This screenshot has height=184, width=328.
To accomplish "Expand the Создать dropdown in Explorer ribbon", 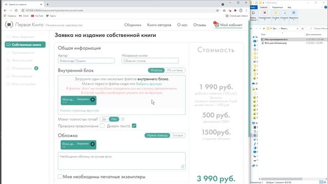I will [x=276, y=15].
